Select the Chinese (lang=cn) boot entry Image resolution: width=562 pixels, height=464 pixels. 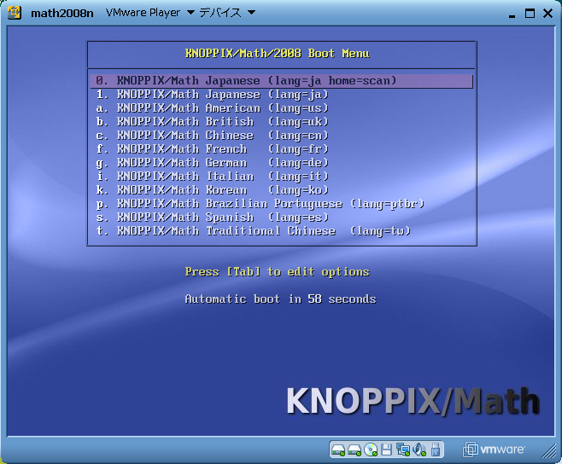(282, 136)
